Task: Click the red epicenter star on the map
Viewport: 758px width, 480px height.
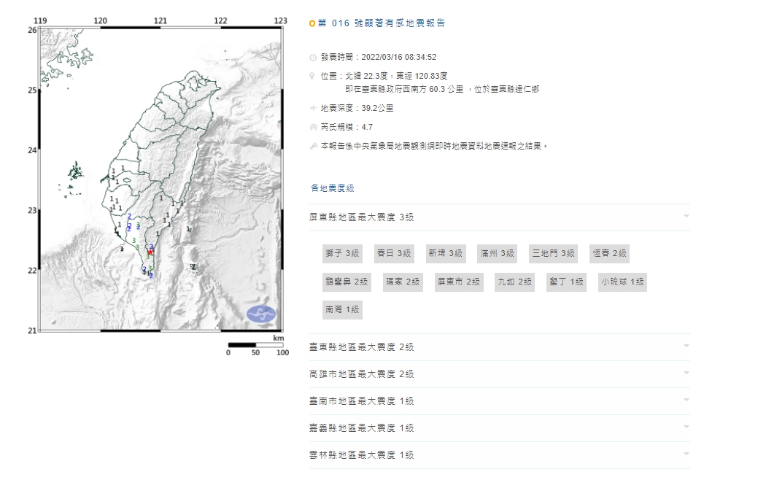Action: (x=151, y=252)
